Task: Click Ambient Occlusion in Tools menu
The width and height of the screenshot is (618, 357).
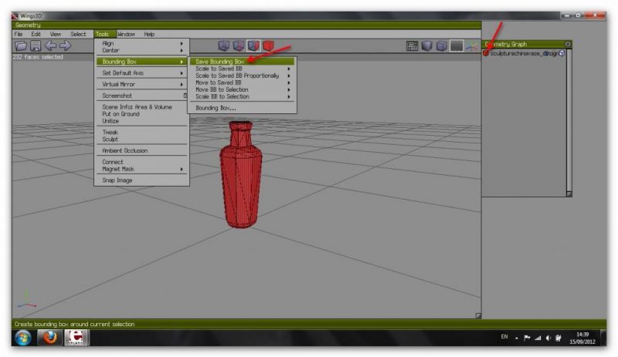Action: (x=125, y=150)
